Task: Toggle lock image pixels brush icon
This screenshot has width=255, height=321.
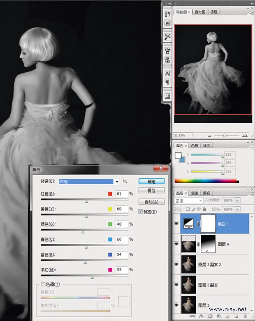Action: click(x=193, y=209)
